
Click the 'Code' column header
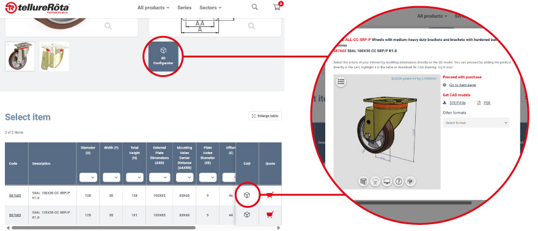click(x=13, y=164)
